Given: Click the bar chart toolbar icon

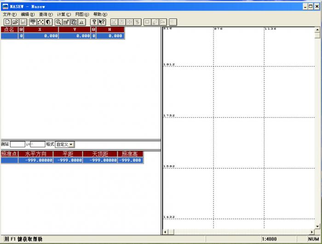Looking at the screenshot, I should [81, 22].
